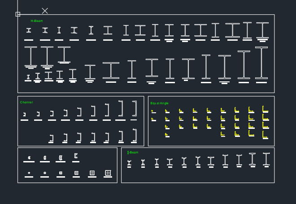
Task: Pick the tallest H-beam at far right of second row
Action: (261, 63)
